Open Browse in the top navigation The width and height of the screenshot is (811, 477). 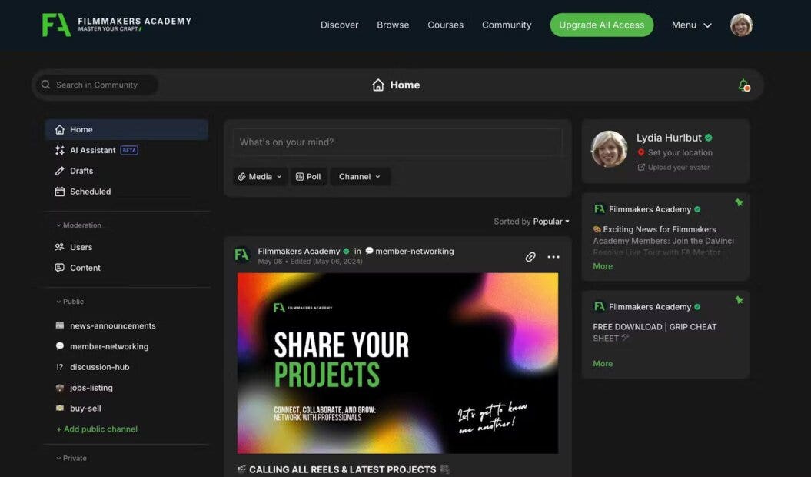point(393,25)
